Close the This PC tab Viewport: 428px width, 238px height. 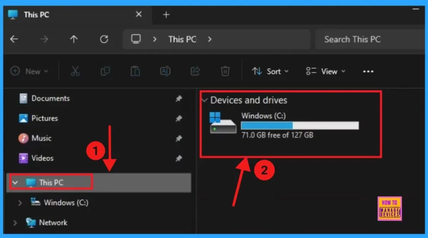139,14
